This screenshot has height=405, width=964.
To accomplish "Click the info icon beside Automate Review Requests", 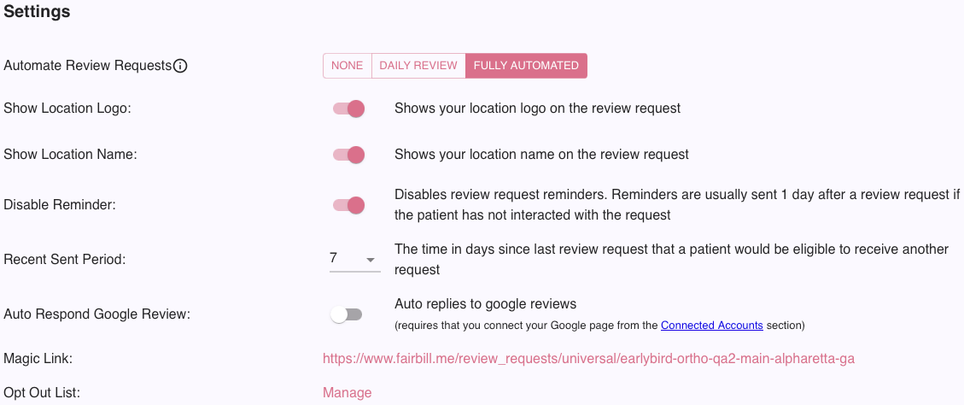I will click(179, 66).
